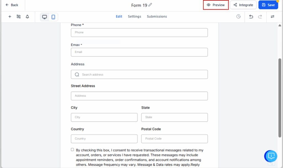This screenshot has height=168, width=283.
Task: Click inside the Phone input field
Action: [139, 32]
